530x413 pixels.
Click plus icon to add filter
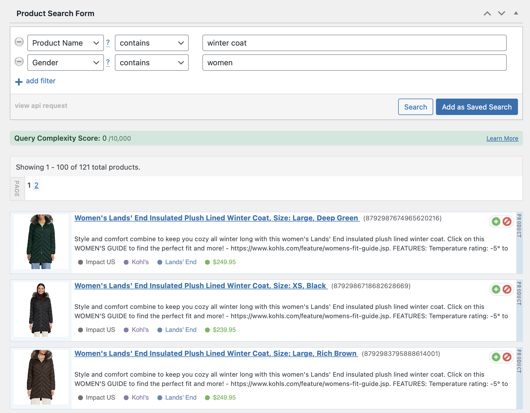[19, 82]
